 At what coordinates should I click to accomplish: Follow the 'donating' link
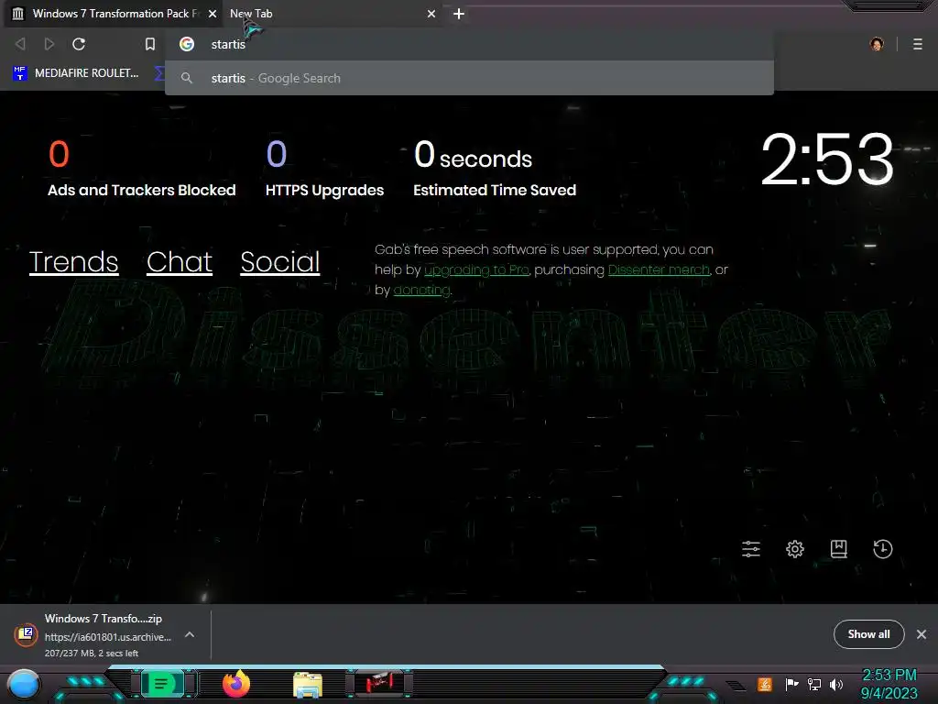(421, 291)
